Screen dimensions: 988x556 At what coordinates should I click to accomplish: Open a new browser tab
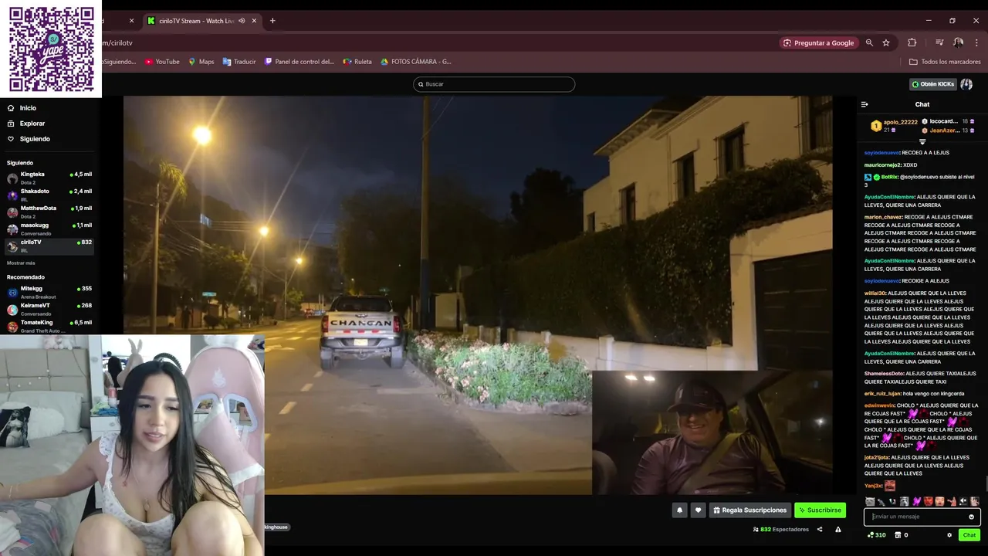pos(272,21)
